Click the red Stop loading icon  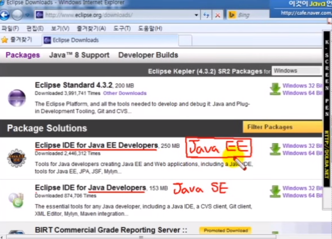[x=217, y=15]
